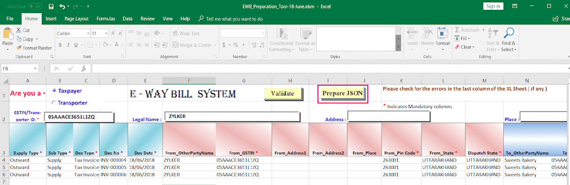
Task: Click the Insert Function fx icon
Action: click(84, 68)
